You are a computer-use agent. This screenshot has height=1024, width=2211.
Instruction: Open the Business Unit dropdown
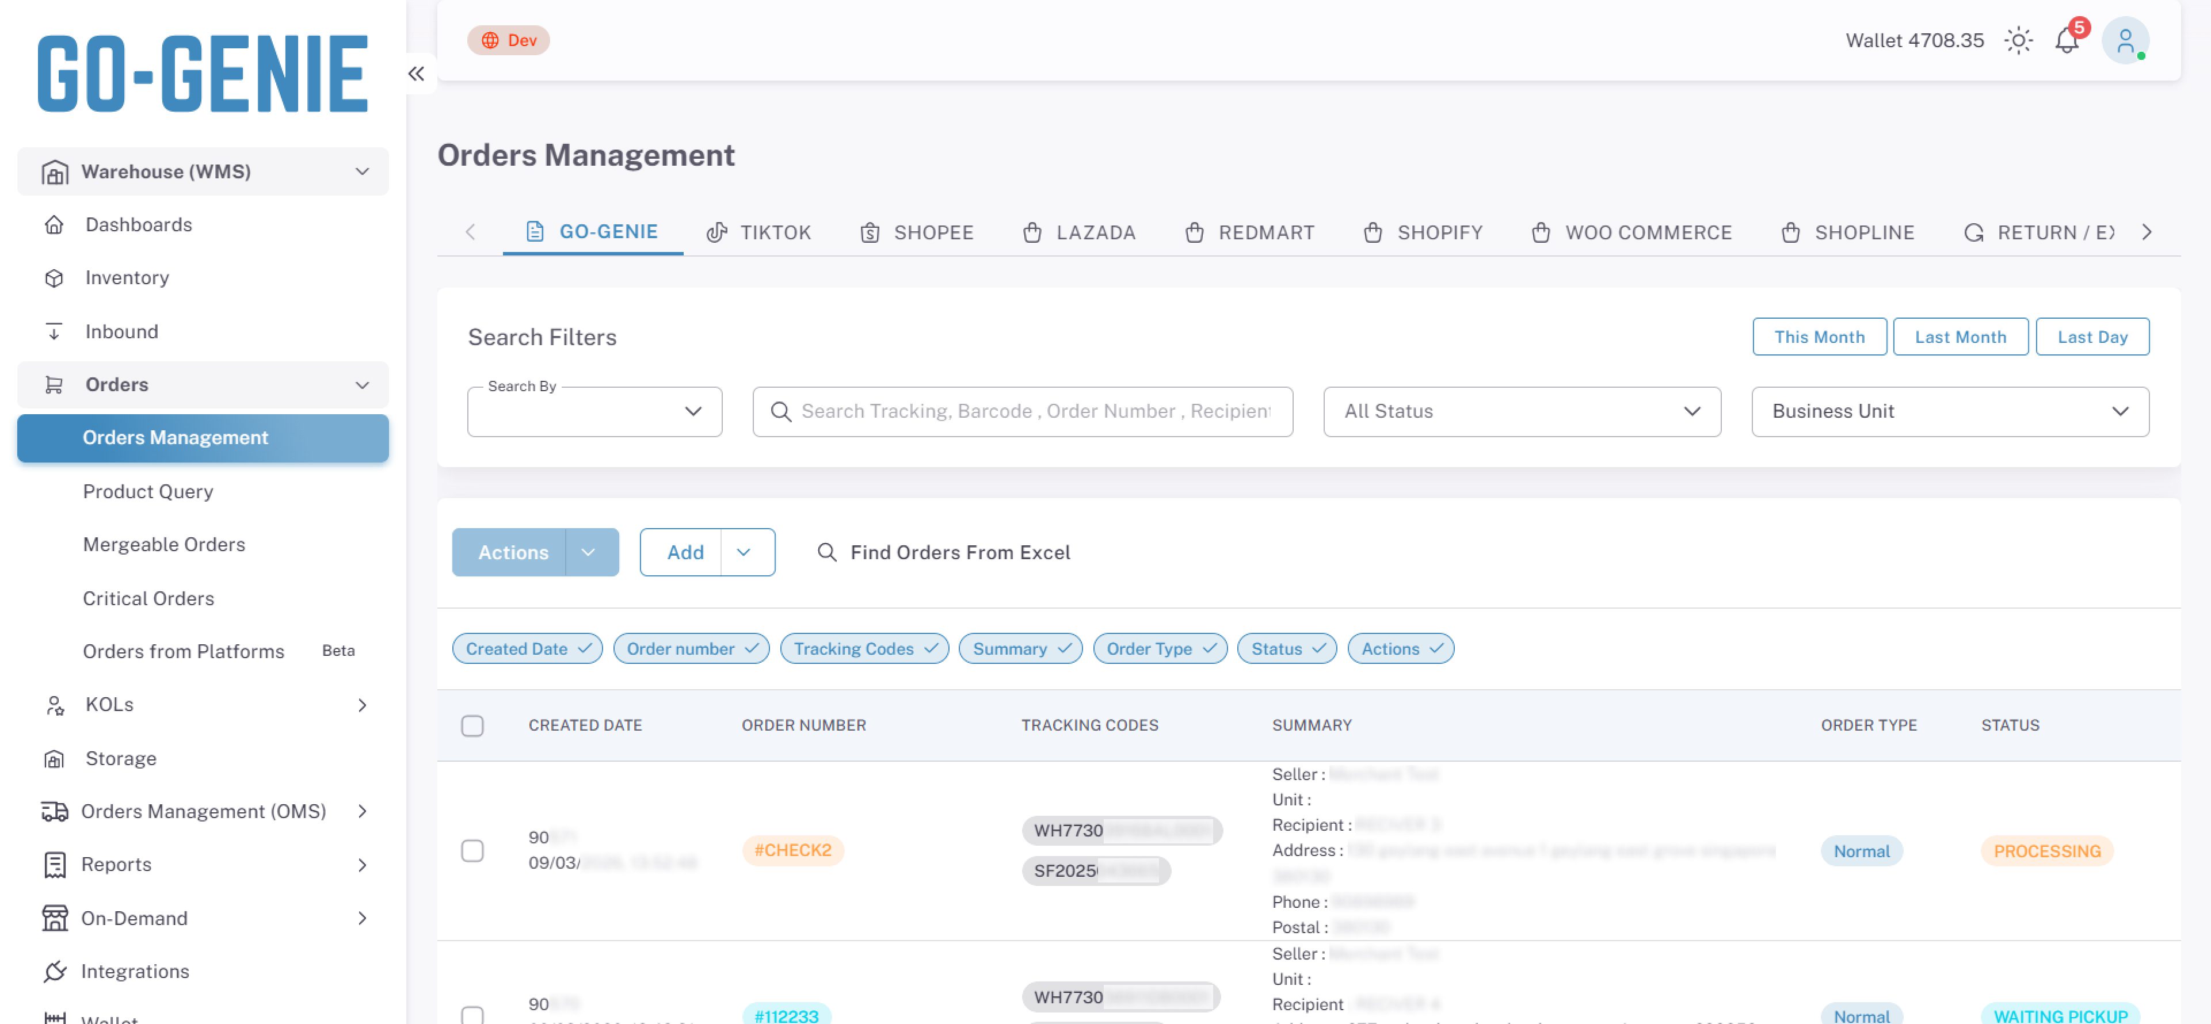[1950, 412]
